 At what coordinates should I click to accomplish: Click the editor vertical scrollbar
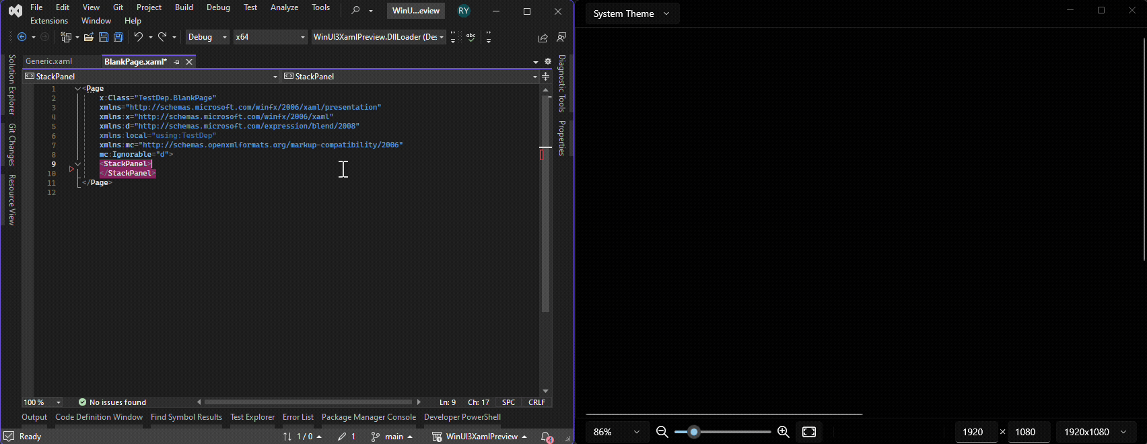click(545, 205)
